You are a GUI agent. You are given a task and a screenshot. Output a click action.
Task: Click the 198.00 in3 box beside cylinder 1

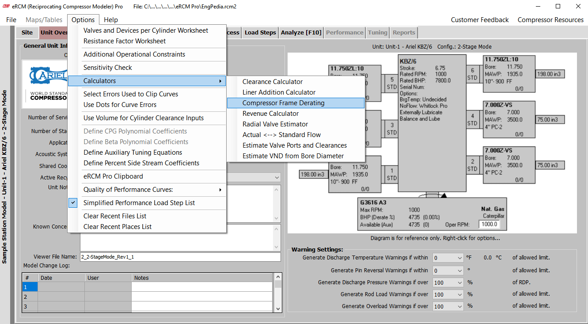[x=314, y=174]
